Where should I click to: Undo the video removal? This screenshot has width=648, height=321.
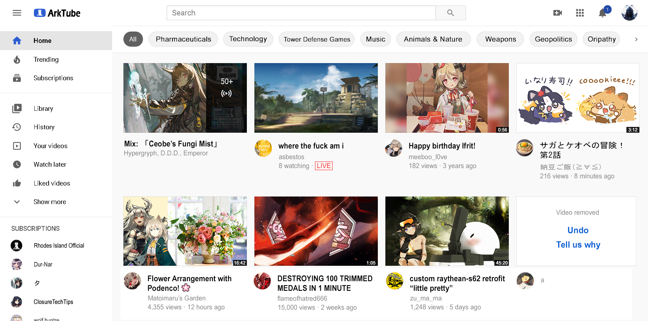coord(578,230)
